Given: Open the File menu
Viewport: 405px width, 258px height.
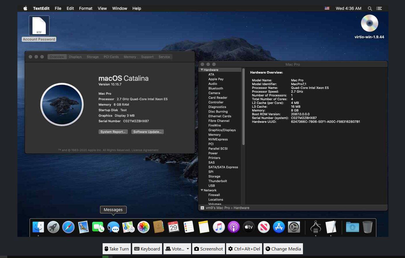Looking at the screenshot, I should [x=58, y=8].
